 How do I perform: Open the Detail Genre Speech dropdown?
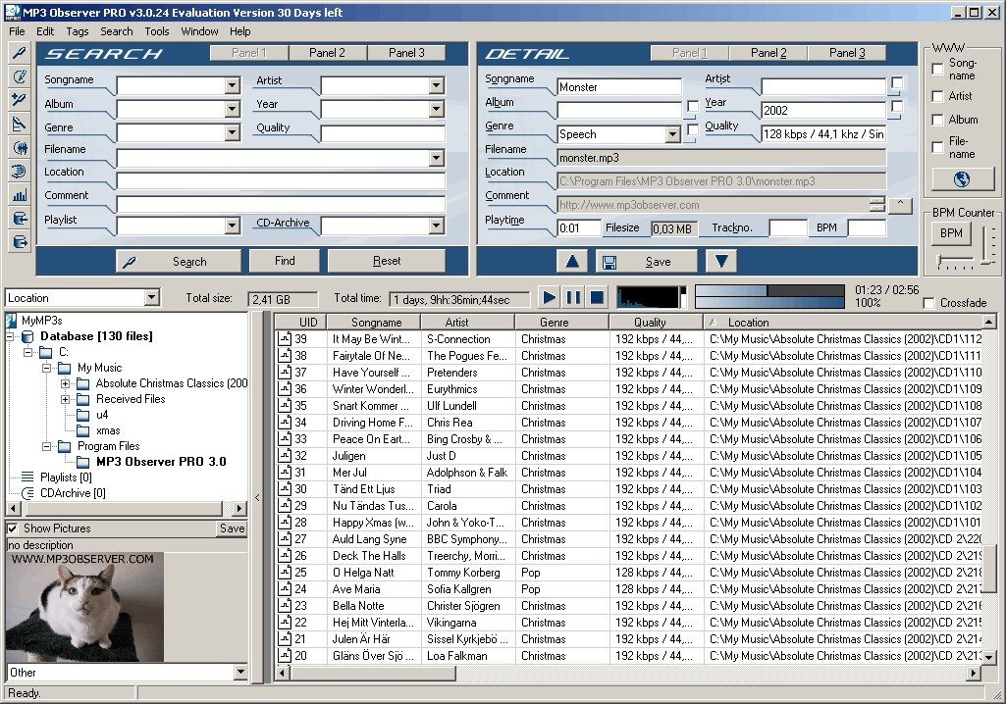[672, 134]
